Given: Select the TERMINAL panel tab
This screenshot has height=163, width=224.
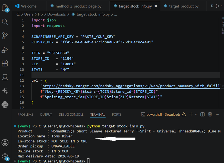Looking at the screenshot, I should coord(98,115).
